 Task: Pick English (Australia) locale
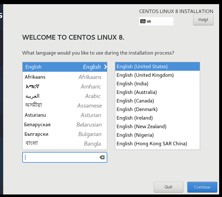coord(137,92)
